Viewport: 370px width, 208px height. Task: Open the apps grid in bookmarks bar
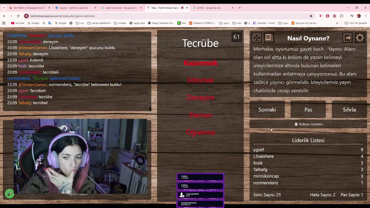click(4, 23)
